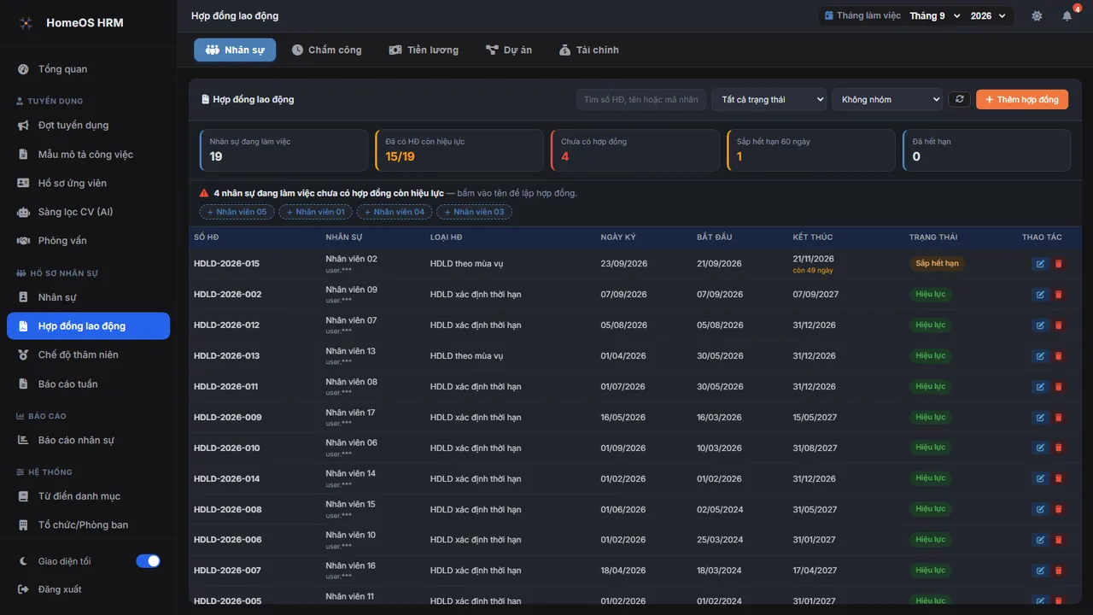Switch to the Nhân sự tab

pos(235,50)
